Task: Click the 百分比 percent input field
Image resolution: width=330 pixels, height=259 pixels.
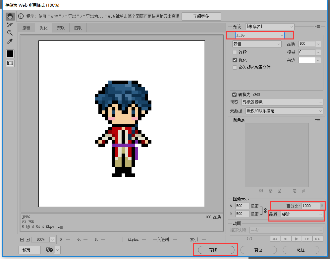Action: (311, 206)
